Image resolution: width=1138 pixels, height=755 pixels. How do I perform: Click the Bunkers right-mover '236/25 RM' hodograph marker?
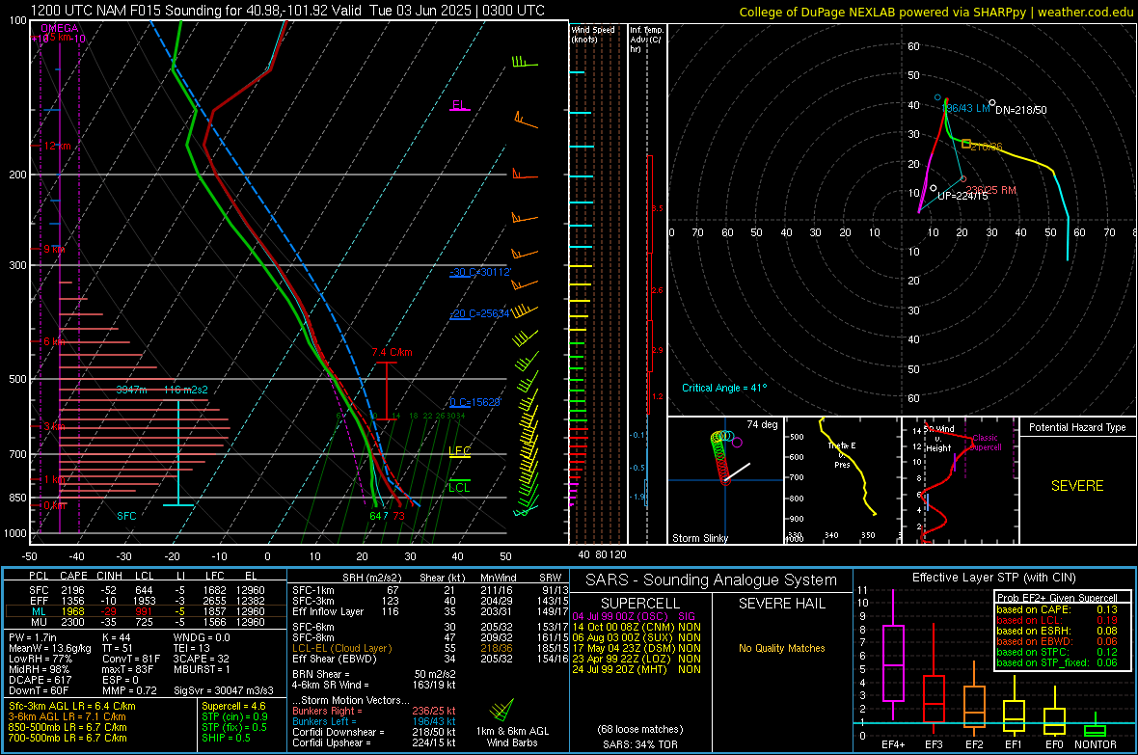[963, 178]
